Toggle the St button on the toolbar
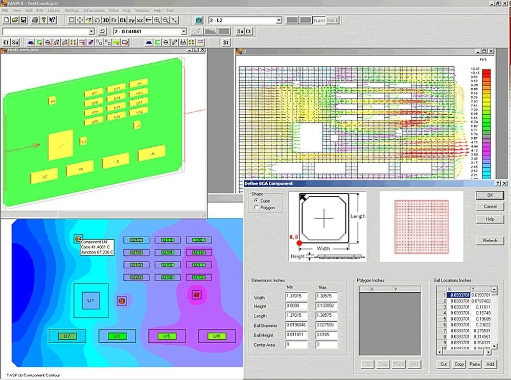This screenshot has height=380, width=511. (225, 42)
